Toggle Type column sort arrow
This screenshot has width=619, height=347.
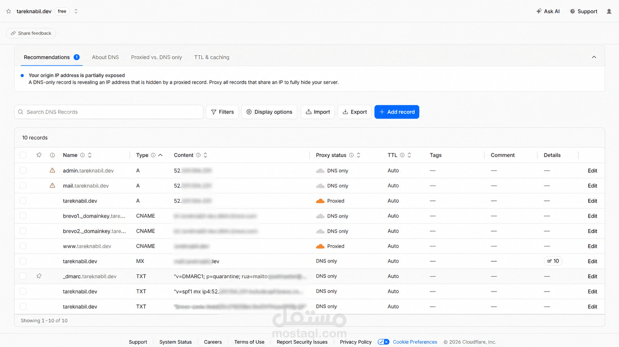tap(160, 155)
